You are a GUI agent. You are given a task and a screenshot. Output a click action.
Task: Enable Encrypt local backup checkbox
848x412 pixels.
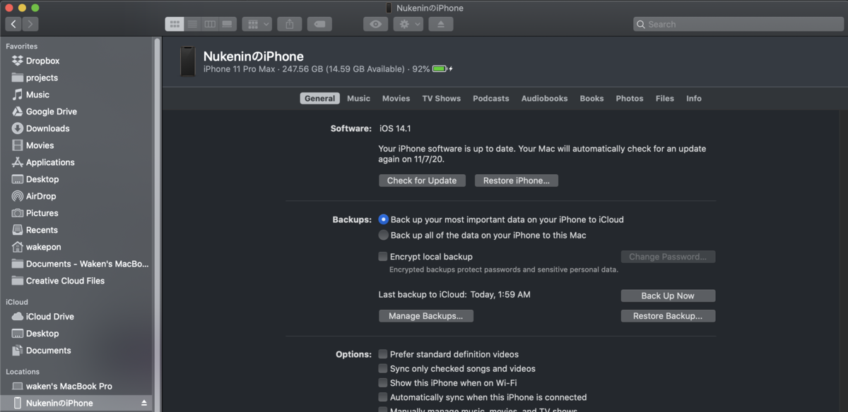click(x=383, y=257)
